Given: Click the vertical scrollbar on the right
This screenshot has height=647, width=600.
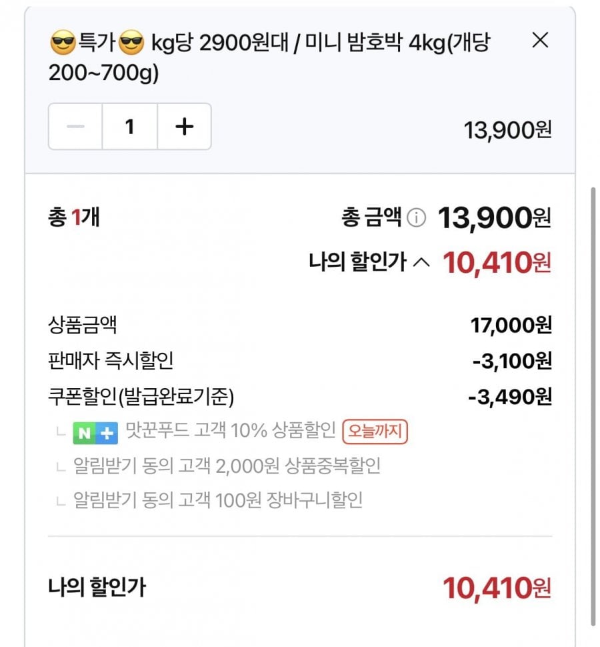Looking at the screenshot, I should point(592,404).
